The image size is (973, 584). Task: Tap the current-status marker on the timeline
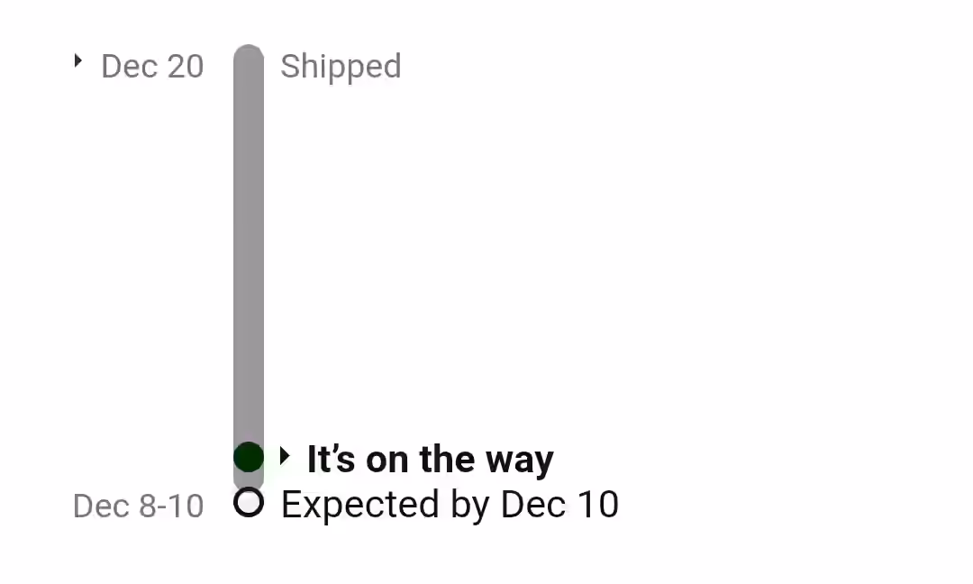pos(249,457)
